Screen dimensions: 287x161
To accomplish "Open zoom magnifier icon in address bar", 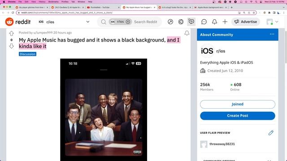I will pyautogui.click(x=244, y=13).
